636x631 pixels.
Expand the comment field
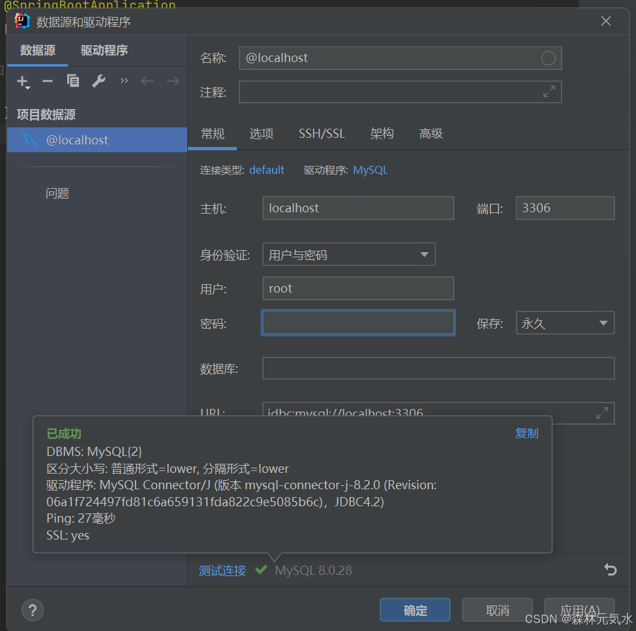[549, 91]
